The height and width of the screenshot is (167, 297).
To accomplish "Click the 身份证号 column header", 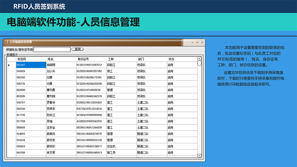I will [91, 59].
